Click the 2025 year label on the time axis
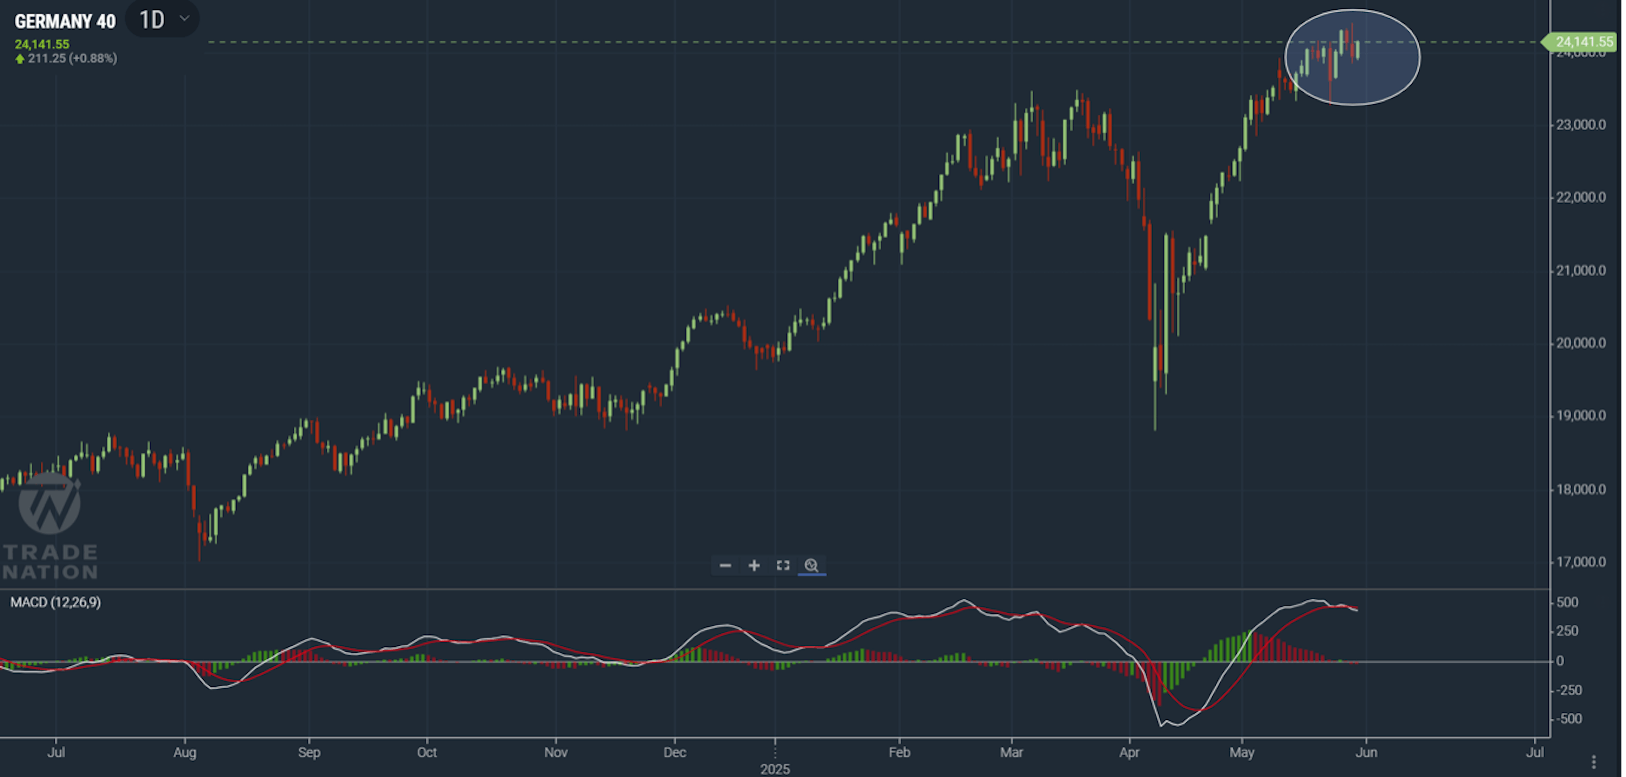The image size is (1626, 777). click(x=775, y=769)
